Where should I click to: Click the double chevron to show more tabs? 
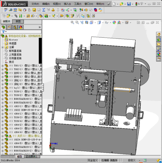[x=40, y=27]
